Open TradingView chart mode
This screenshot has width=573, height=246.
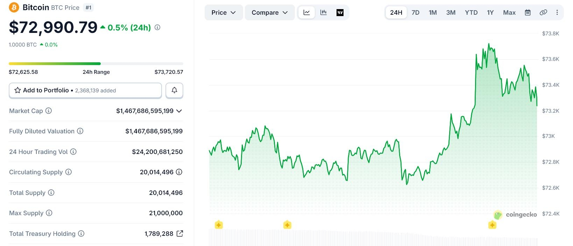340,13
